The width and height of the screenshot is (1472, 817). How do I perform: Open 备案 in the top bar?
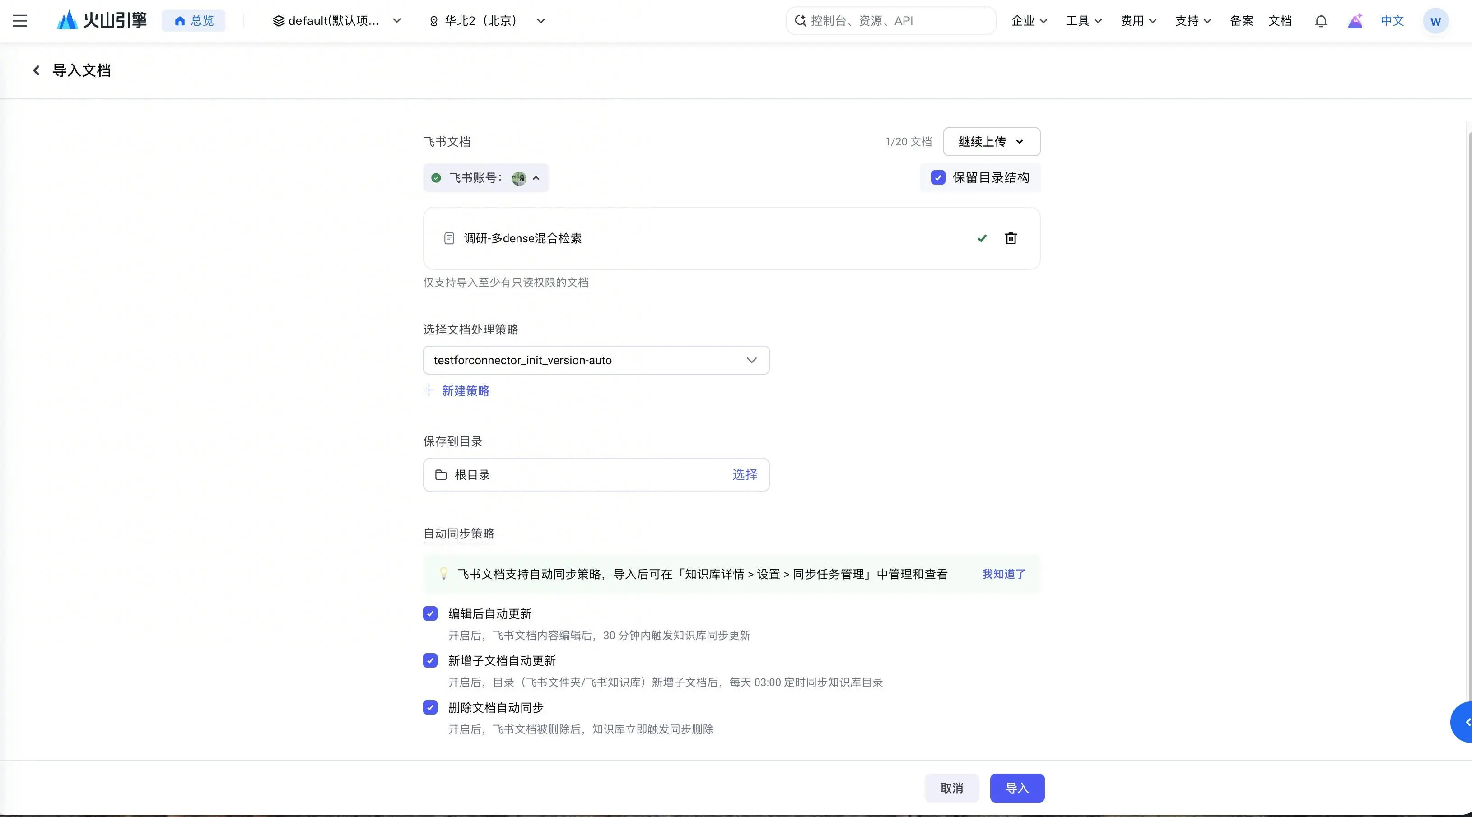click(1241, 21)
